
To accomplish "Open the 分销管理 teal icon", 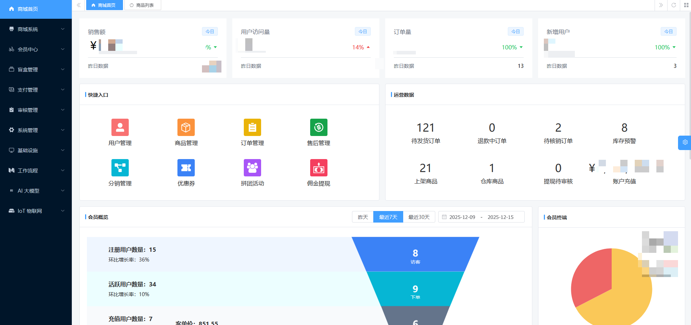I will [x=120, y=168].
